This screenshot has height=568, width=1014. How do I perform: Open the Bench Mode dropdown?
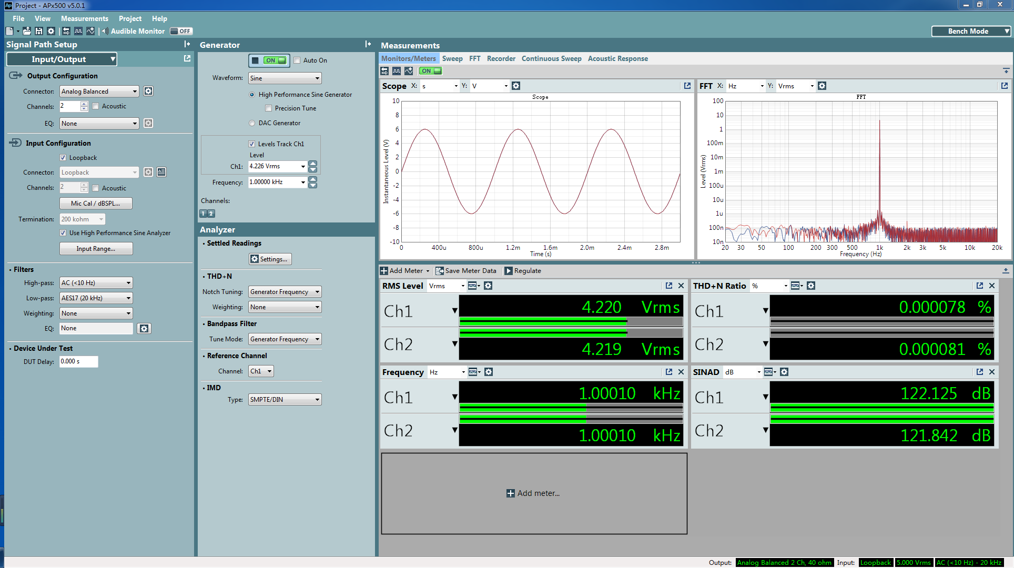pyautogui.click(x=971, y=31)
